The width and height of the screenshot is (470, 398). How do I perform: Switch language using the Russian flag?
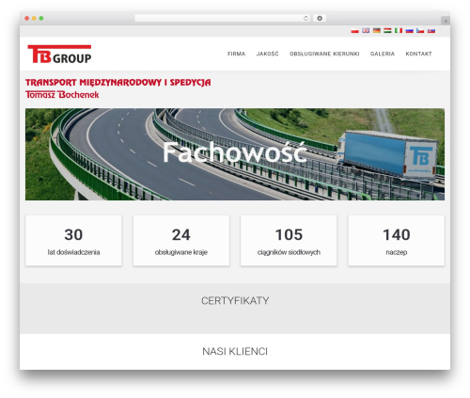coord(410,30)
